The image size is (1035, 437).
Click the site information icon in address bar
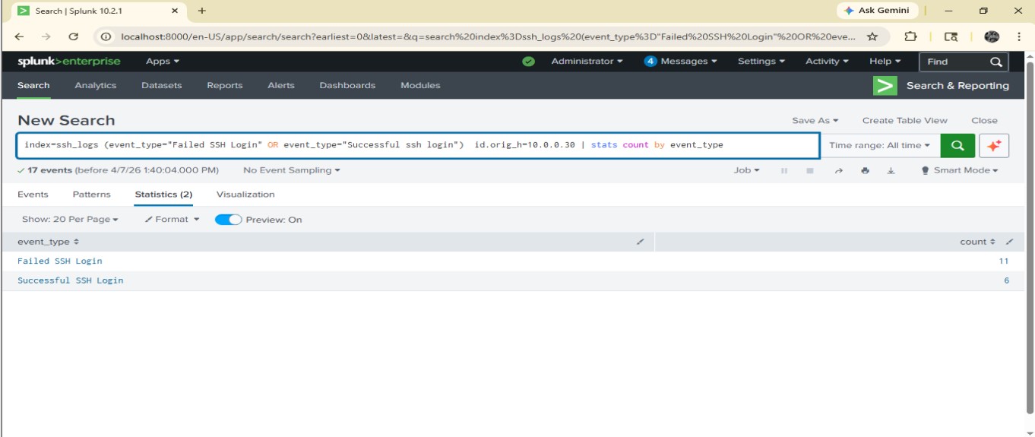(106, 36)
